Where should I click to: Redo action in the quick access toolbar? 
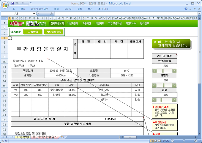tap(23, 3)
